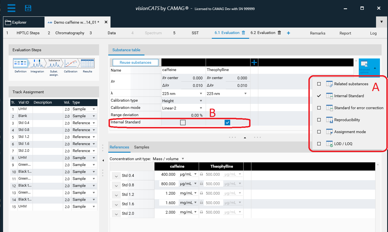The image size is (388, 232).
Task: Tick the Reproducibility option checkbox
Action: coord(319,120)
